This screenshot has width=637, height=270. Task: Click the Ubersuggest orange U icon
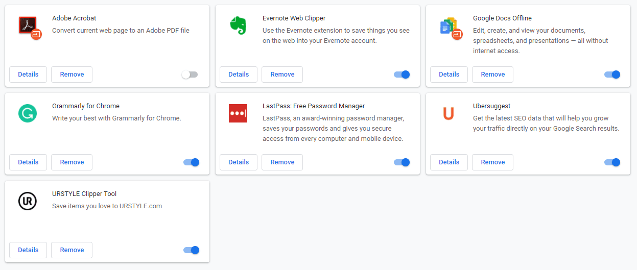[449, 113]
